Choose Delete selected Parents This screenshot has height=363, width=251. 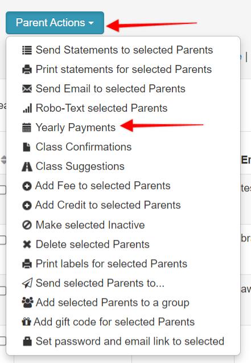click(92, 244)
